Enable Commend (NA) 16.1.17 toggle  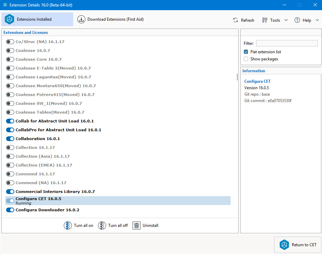click(10, 183)
